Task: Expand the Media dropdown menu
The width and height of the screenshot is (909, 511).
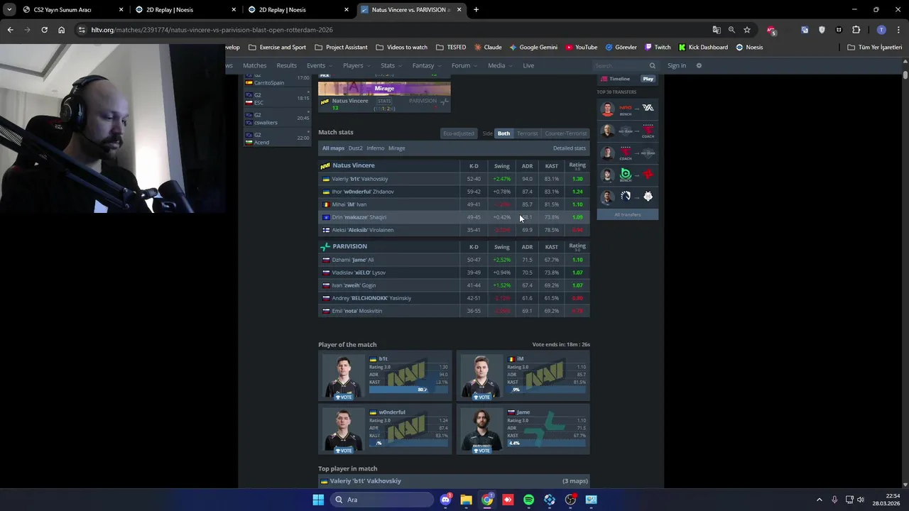Action: pos(500,65)
